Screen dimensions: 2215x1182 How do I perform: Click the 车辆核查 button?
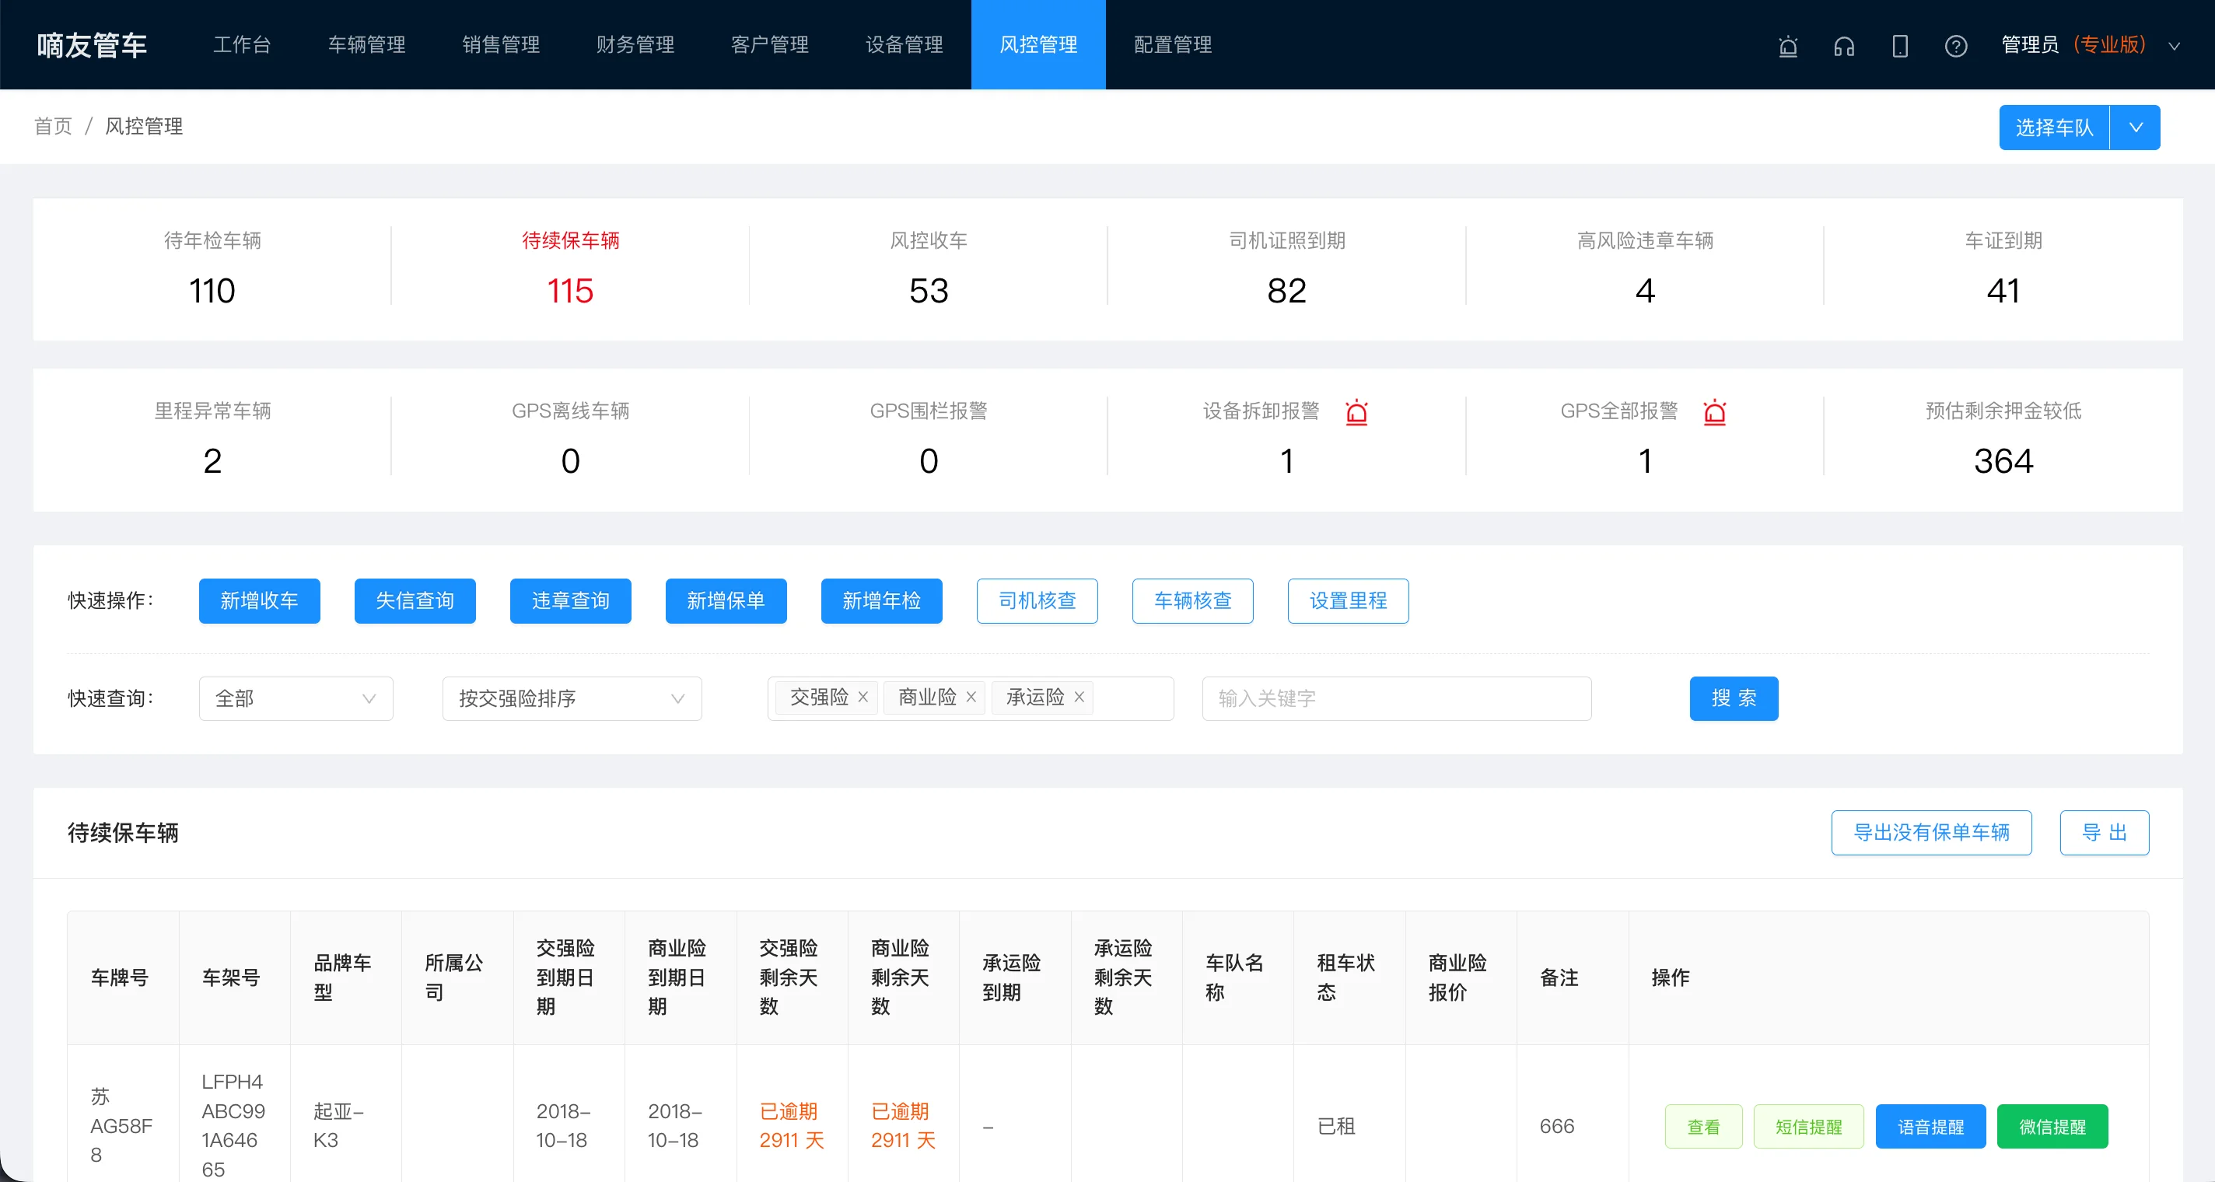pos(1192,600)
